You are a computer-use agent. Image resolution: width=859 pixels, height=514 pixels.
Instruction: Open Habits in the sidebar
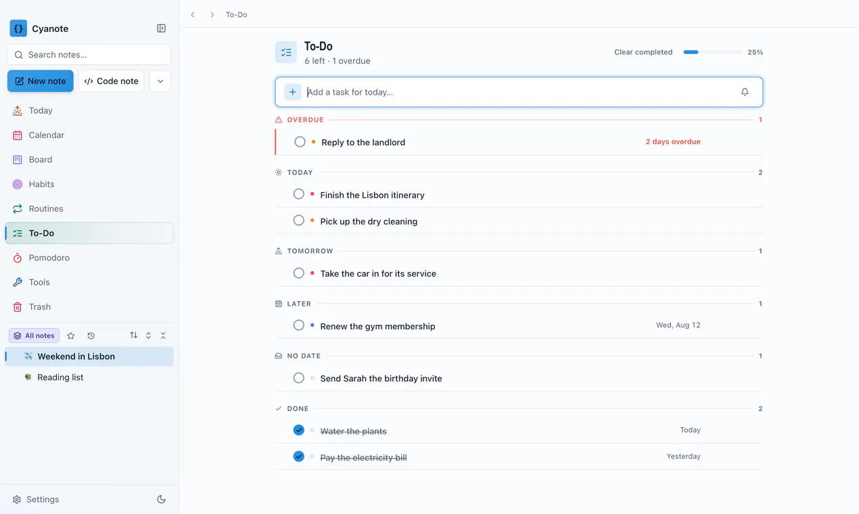coord(89,184)
